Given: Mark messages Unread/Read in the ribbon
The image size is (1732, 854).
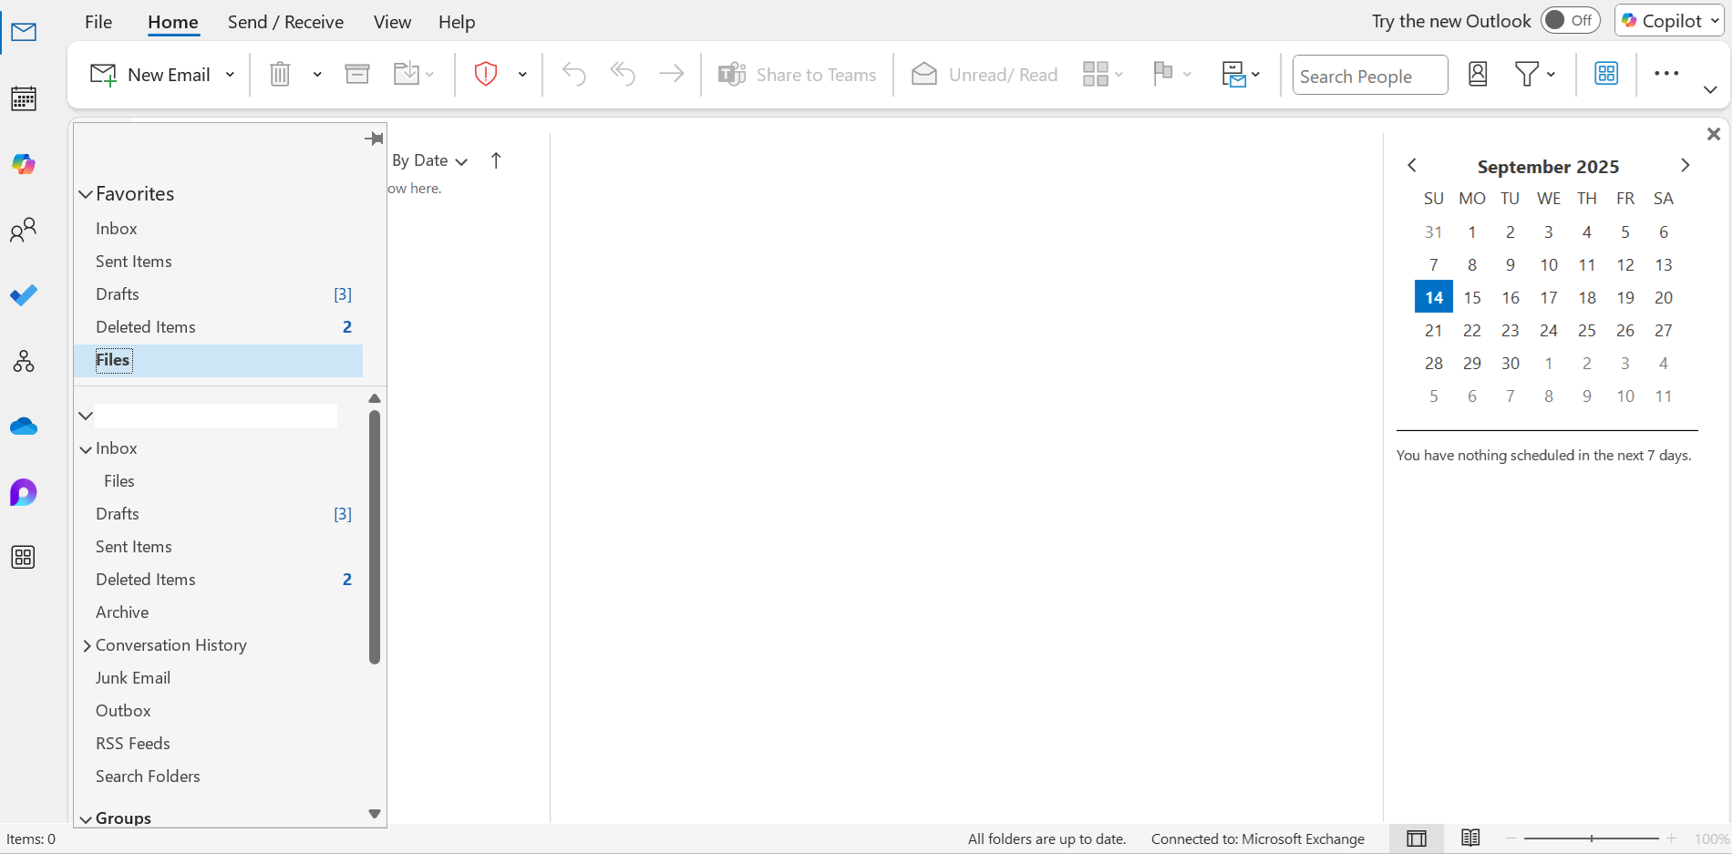Looking at the screenshot, I should coord(984,74).
